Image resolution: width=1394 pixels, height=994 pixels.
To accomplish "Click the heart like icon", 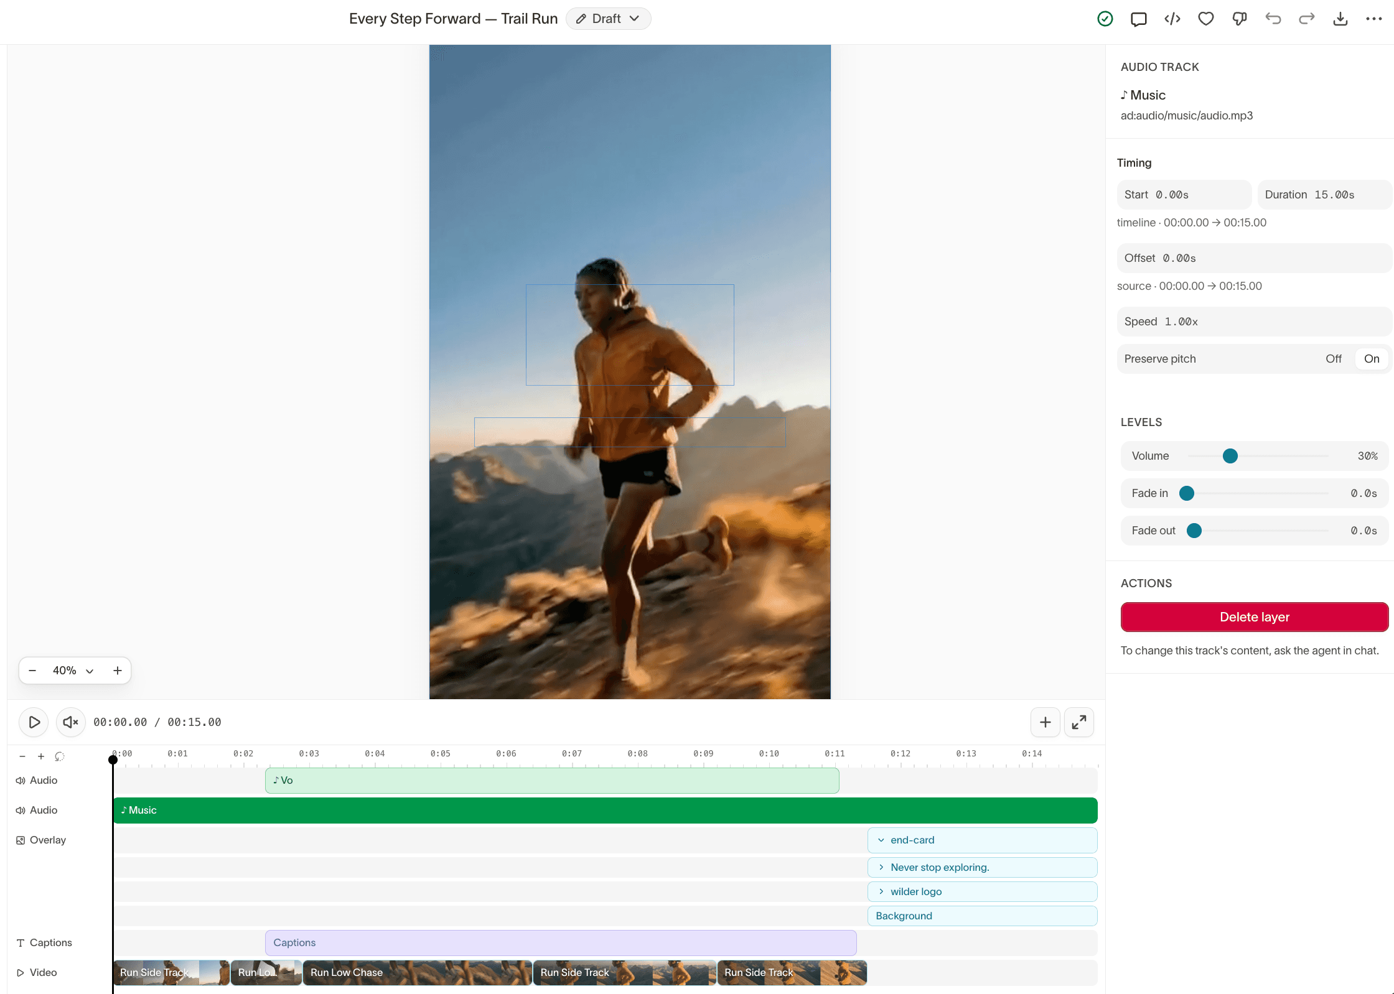I will pos(1206,19).
